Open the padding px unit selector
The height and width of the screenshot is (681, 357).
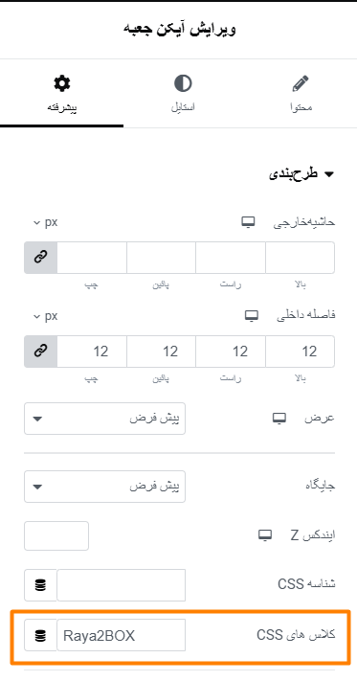coord(46,316)
